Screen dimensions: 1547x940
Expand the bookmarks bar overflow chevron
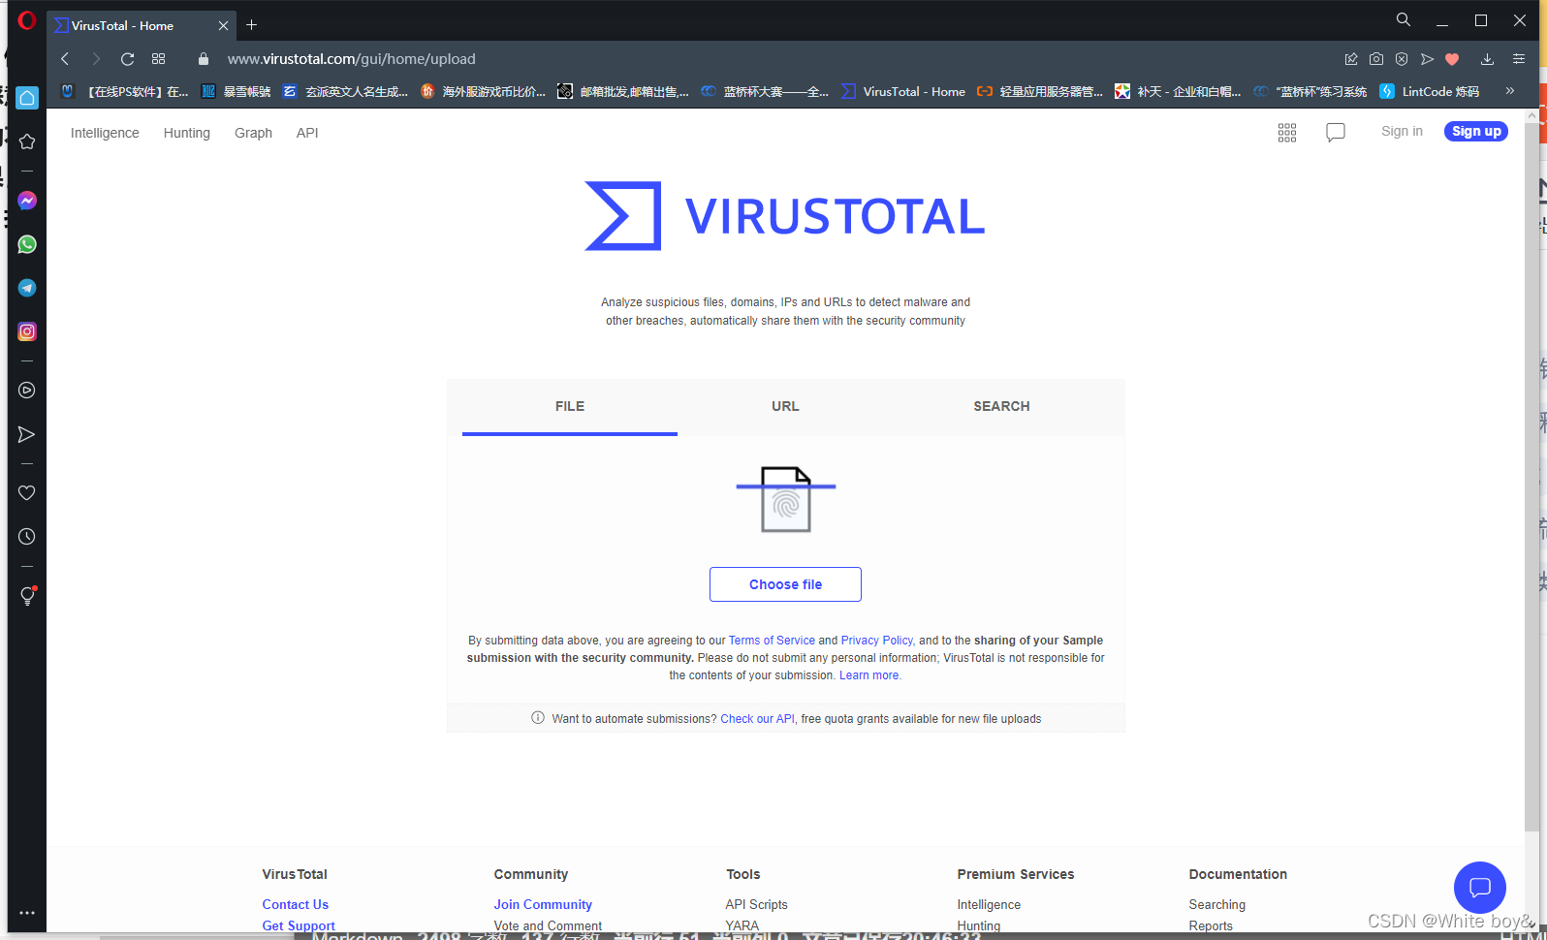pyautogui.click(x=1509, y=91)
